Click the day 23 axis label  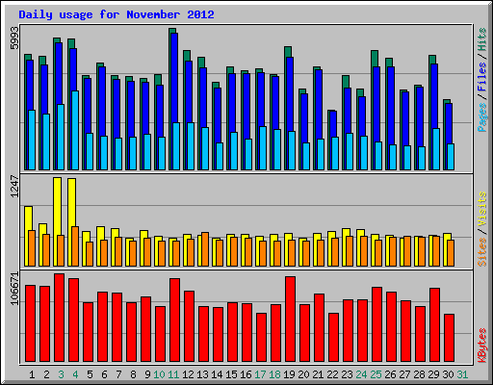tap(347, 374)
